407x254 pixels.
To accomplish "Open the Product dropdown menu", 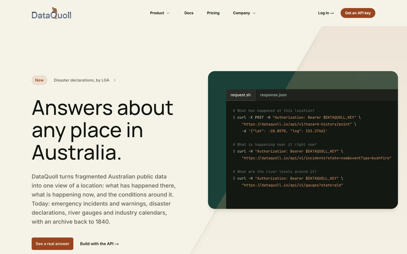I will pos(160,13).
